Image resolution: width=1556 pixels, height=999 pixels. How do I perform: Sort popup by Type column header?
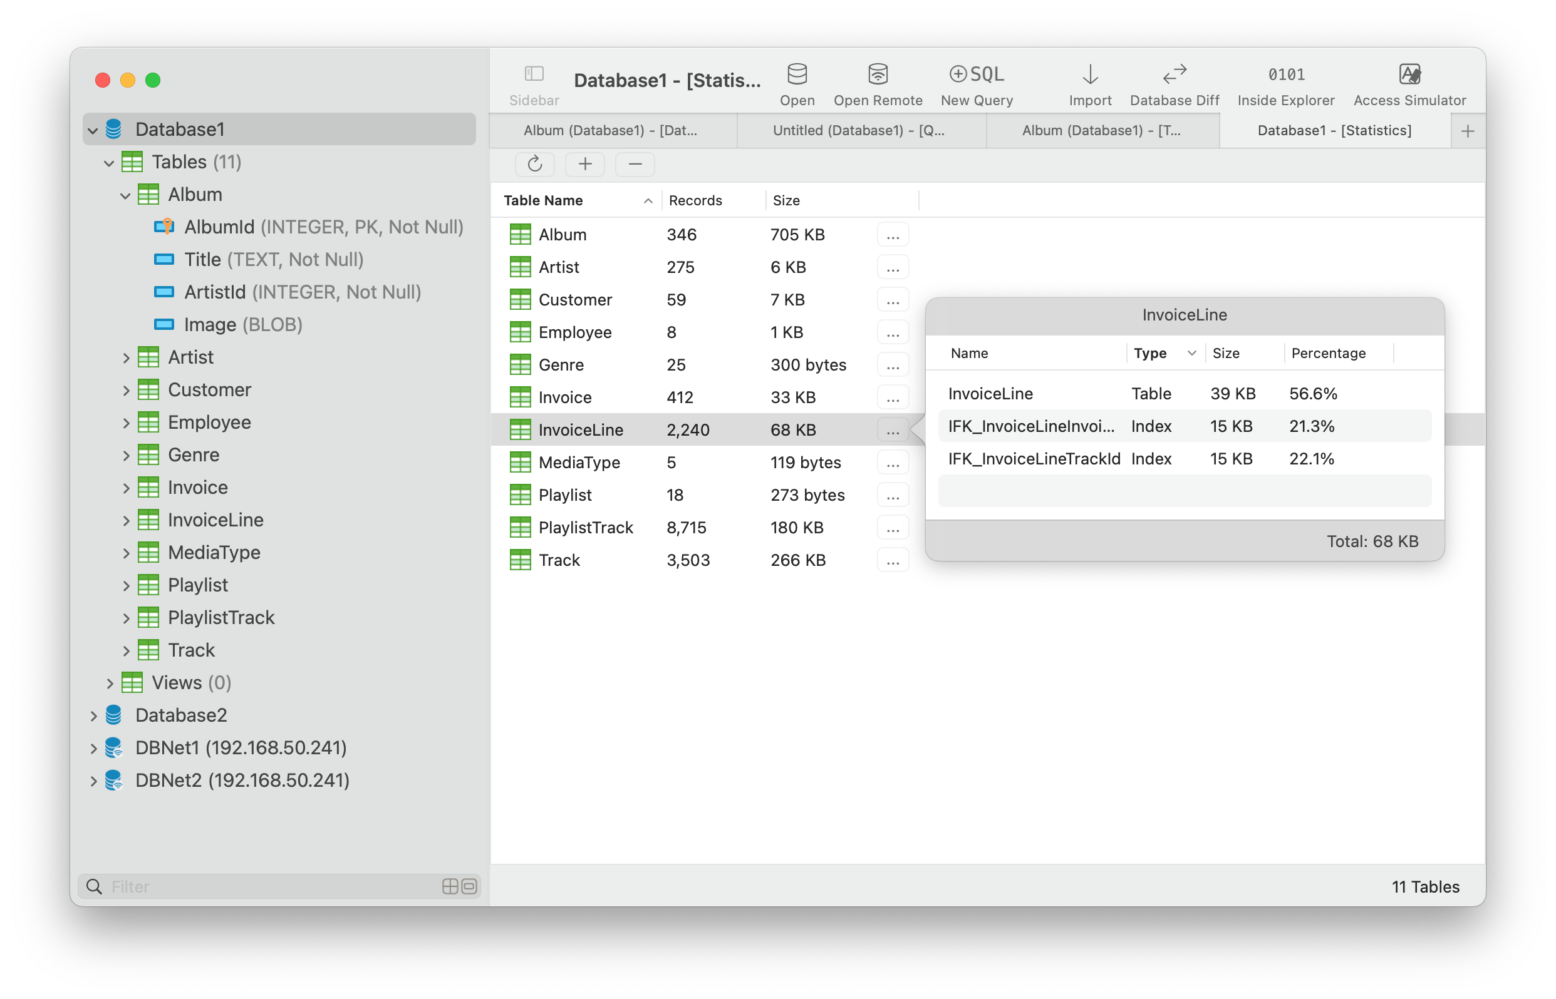tap(1164, 353)
